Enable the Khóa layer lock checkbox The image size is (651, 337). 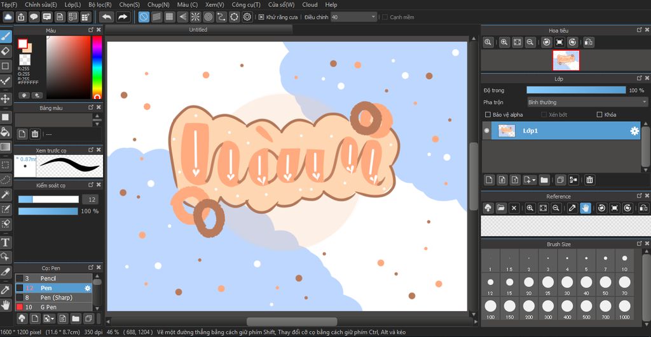click(599, 114)
